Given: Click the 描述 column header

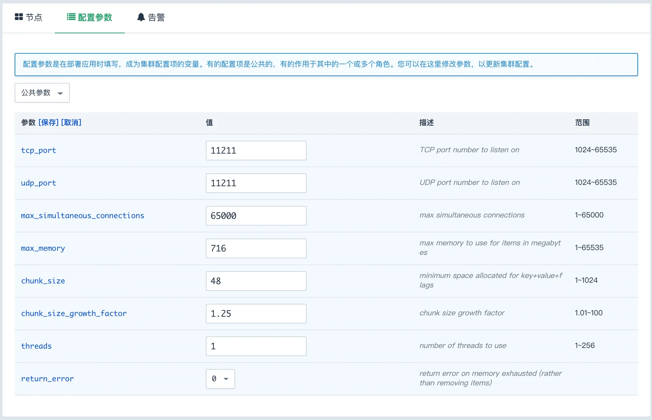Looking at the screenshot, I should coord(426,123).
